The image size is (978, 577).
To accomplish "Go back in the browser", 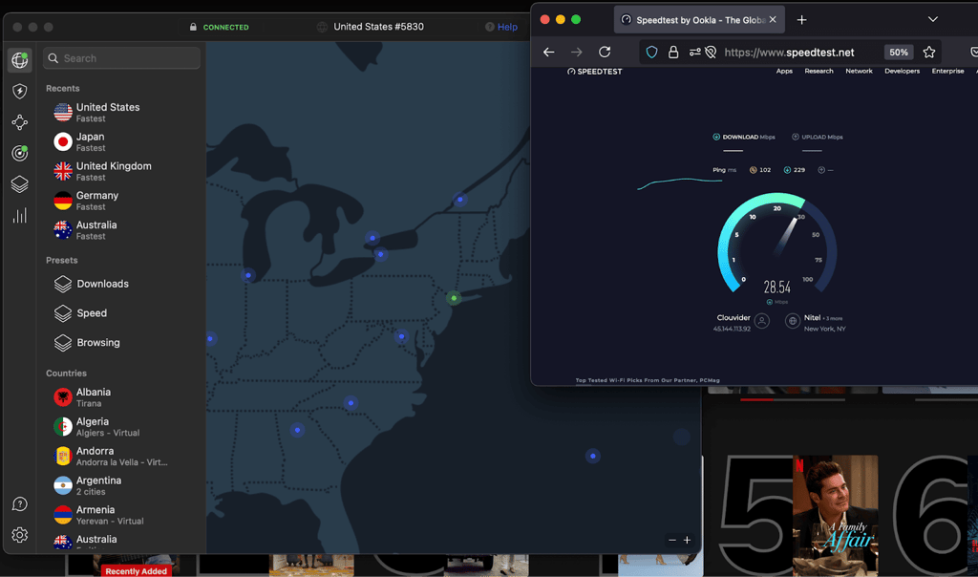I will tap(549, 53).
